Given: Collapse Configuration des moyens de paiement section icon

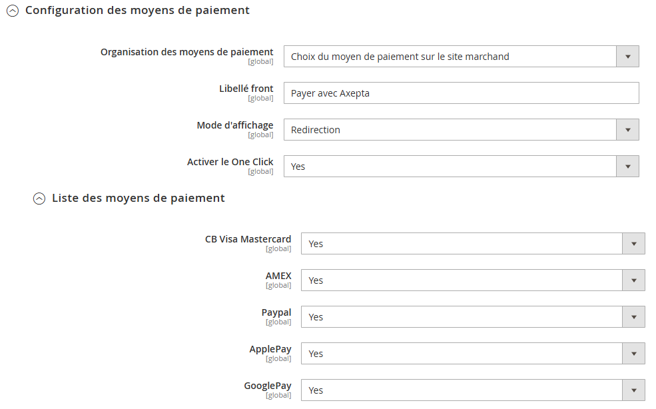Looking at the screenshot, I should [x=13, y=11].
